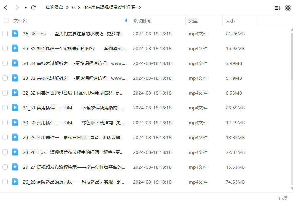Viewport: 293px width, 202px height.
Task: Select file name 29_29 京东官网佣金直查
Action: click(73, 137)
